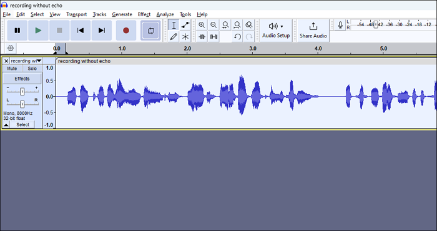Mute the recording track
The height and width of the screenshot is (231, 437).
12,69
